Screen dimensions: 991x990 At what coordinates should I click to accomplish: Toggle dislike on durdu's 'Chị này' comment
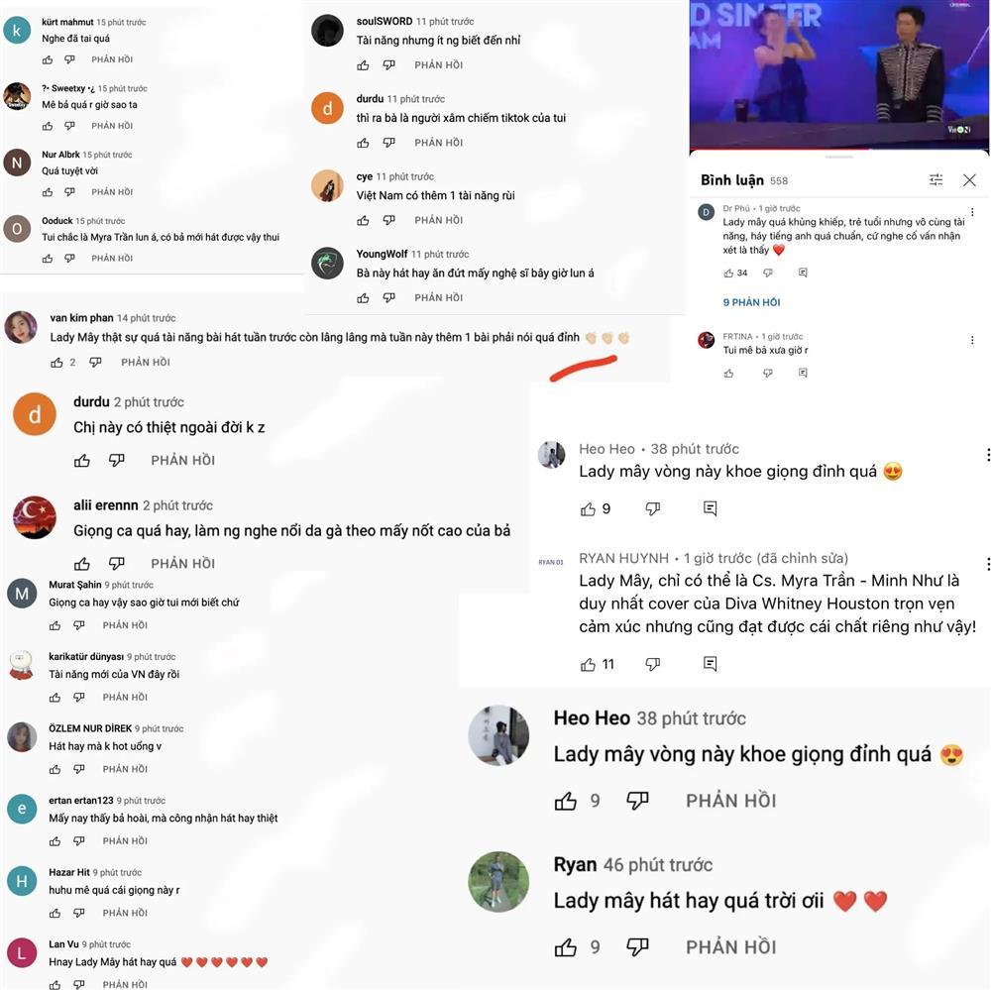tap(116, 460)
